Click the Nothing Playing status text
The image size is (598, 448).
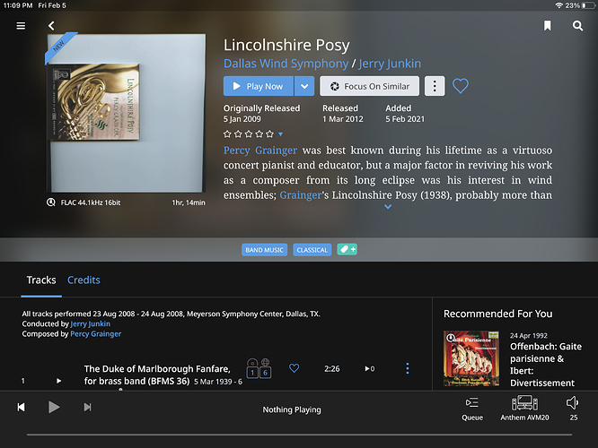click(292, 409)
